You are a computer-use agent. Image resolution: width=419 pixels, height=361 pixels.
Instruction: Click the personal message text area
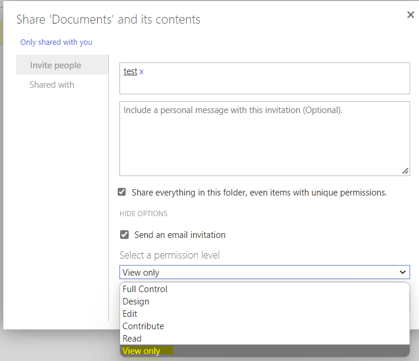click(x=265, y=138)
